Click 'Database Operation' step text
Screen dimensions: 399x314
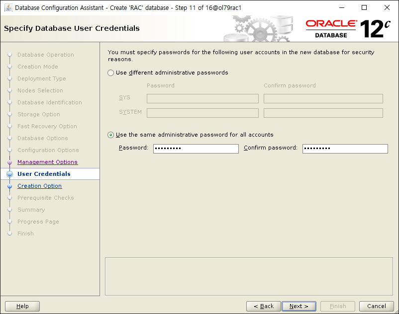(x=46, y=55)
